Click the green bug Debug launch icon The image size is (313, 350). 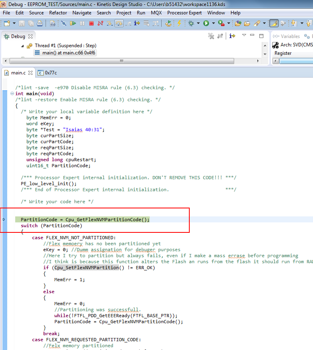pos(191,23)
